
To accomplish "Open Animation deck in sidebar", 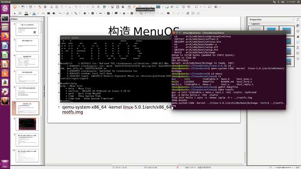I will [x=298, y=37].
